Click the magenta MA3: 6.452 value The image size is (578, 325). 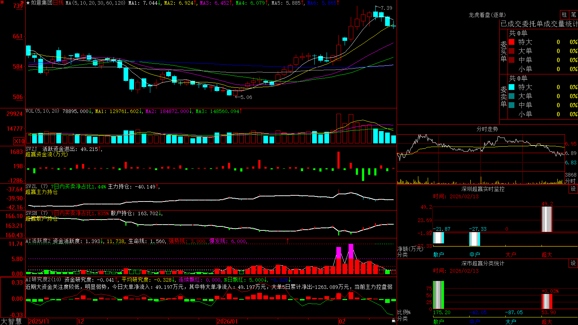pos(216,3)
